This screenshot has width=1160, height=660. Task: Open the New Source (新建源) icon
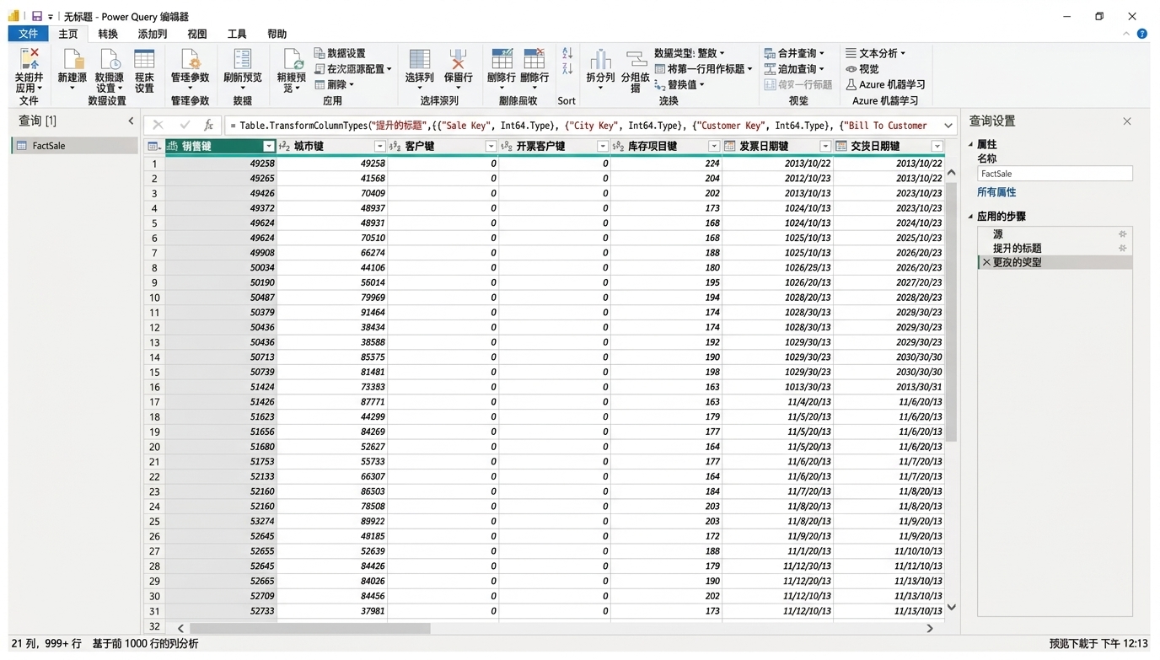coord(72,59)
